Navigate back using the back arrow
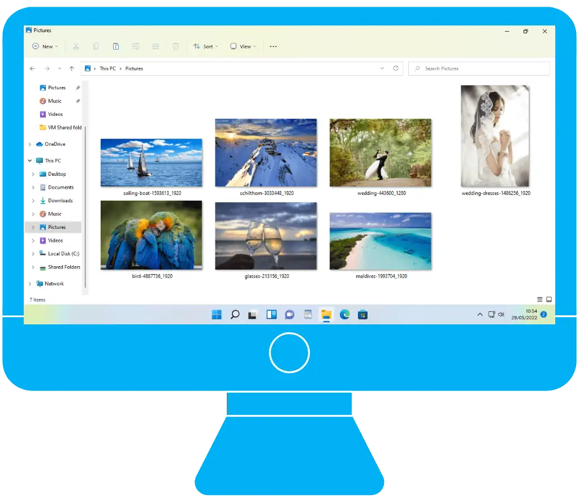 (32, 68)
